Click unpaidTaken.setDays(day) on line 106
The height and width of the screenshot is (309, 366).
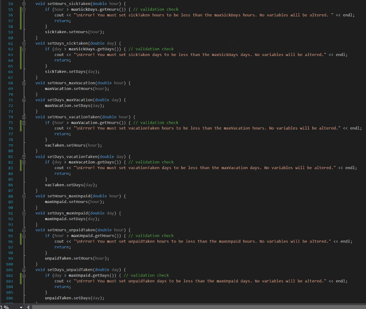(x=75, y=298)
